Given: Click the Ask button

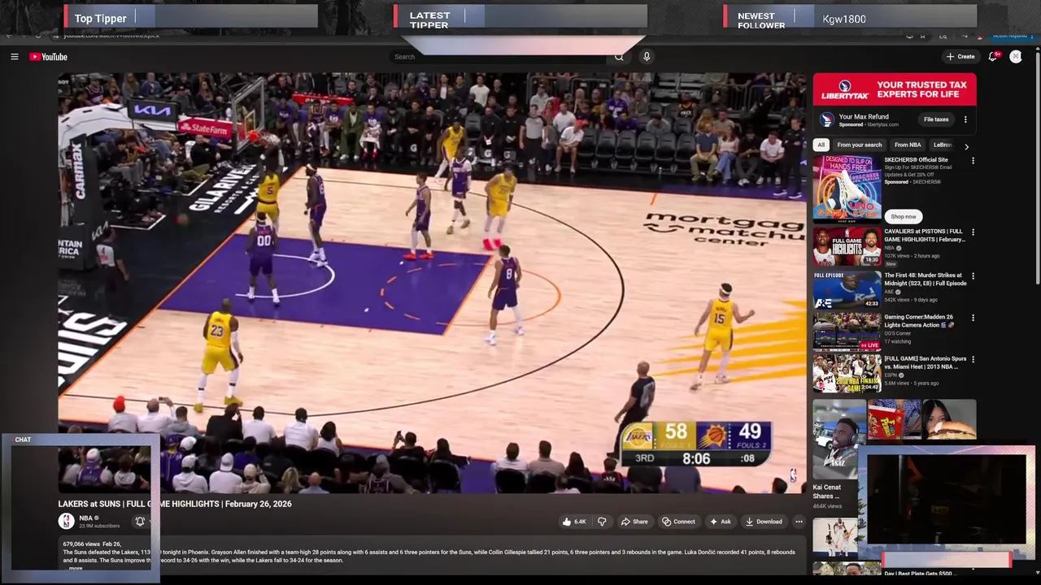Looking at the screenshot, I should pyautogui.click(x=721, y=522).
